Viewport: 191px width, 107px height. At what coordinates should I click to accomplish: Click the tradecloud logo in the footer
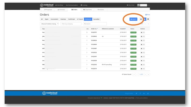50,93
